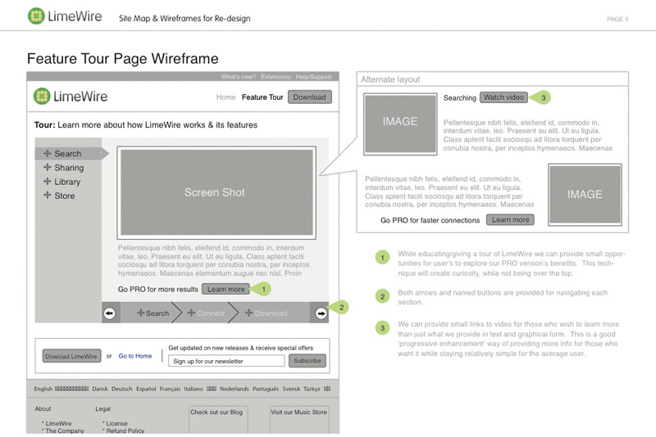Click the Subscribe button
Viewport: 656px width, 437px height.
tap(307, 360)
